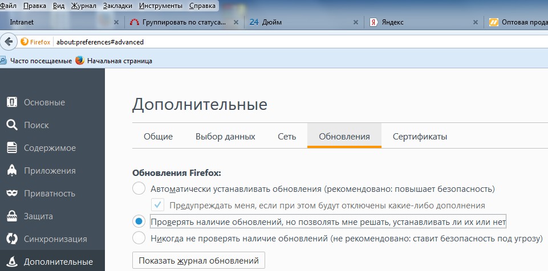Image resolution: width=548 pixels, height=271 pixels.
Task: Select automatic update installation radio option
Action: [139, 188]
